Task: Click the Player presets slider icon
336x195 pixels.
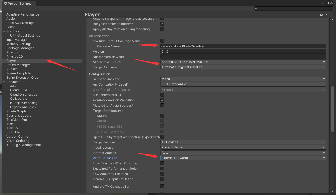Action: point(326,15)
